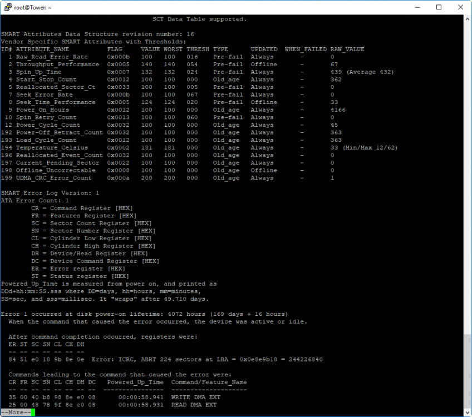The height and width of the screenshot is (417, 472).
Task: Click the WHEN_FAILED column header
Action: [x=306, y=49]
